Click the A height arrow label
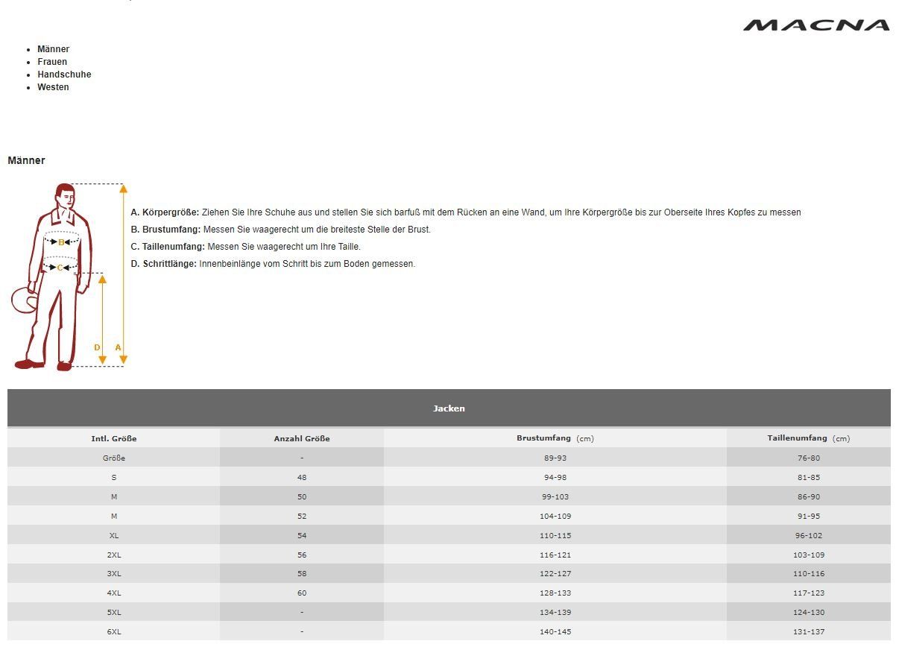The width and height of the screenshot is (899, 647). 118,347
